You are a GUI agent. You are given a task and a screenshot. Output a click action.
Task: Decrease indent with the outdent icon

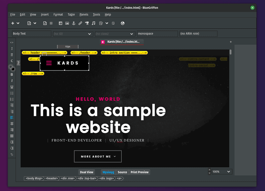(x=12, y=148)
